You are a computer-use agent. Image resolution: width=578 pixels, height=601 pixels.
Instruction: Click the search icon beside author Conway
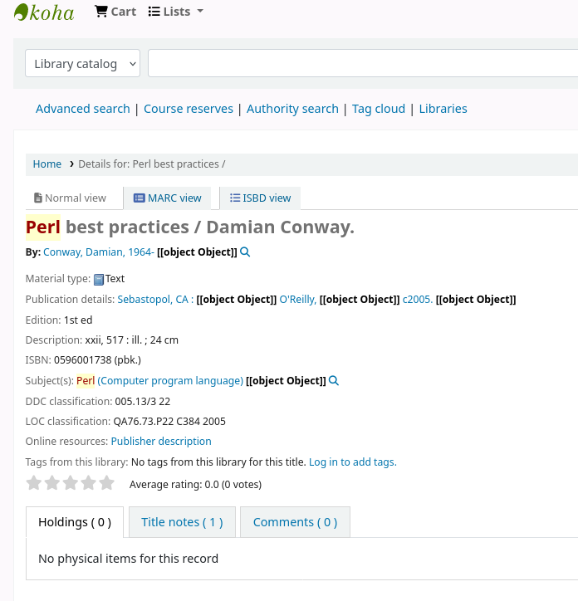click(x=245, y=252)
